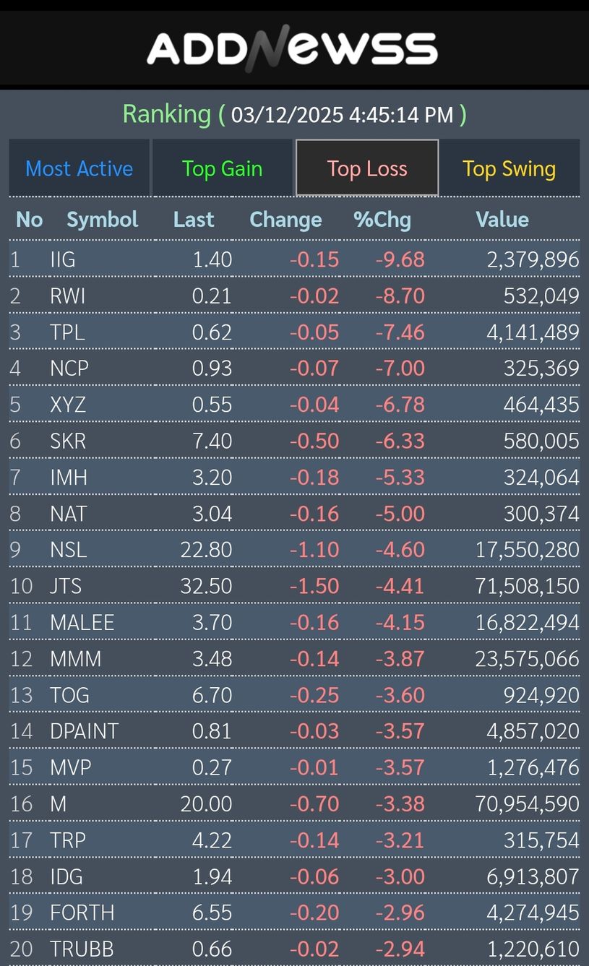
Task: Open the MALEE symbol entry
Action: click(82, 622)
